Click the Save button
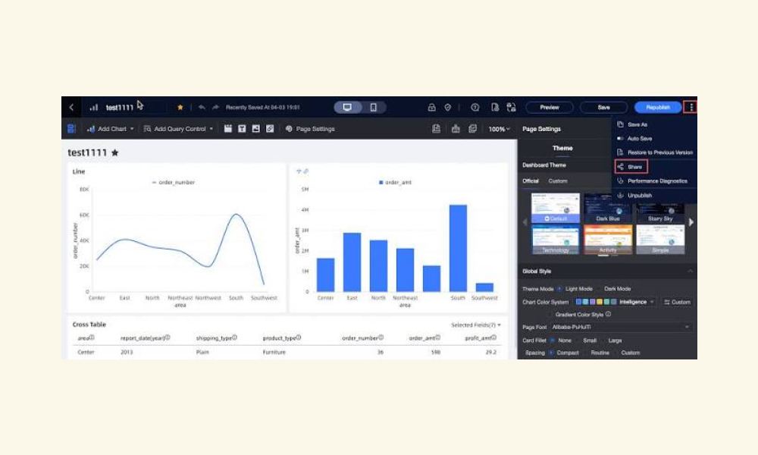 tap(604, 108)
